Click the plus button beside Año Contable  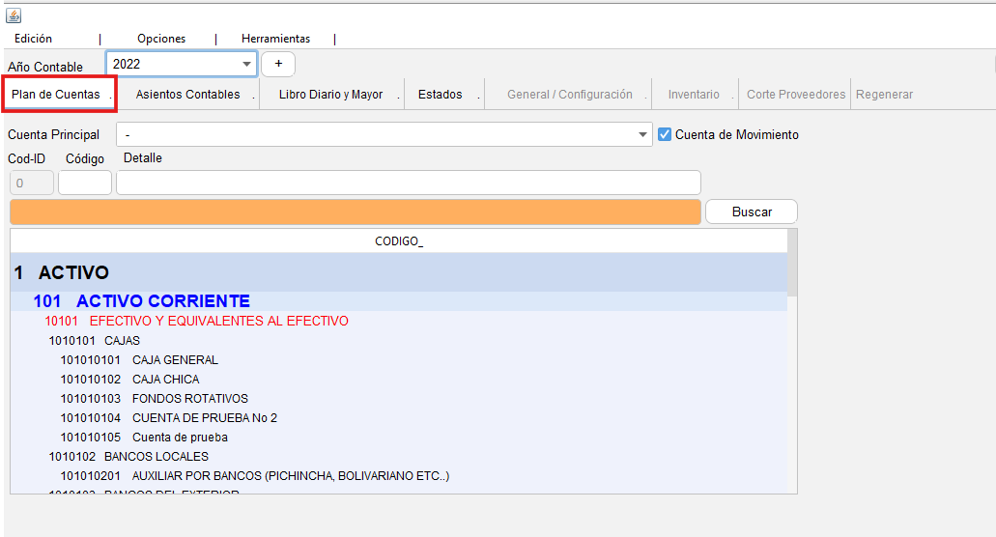pos(278,64)
